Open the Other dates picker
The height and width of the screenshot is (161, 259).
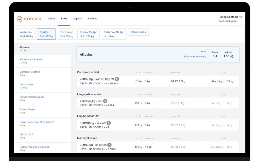138,32
